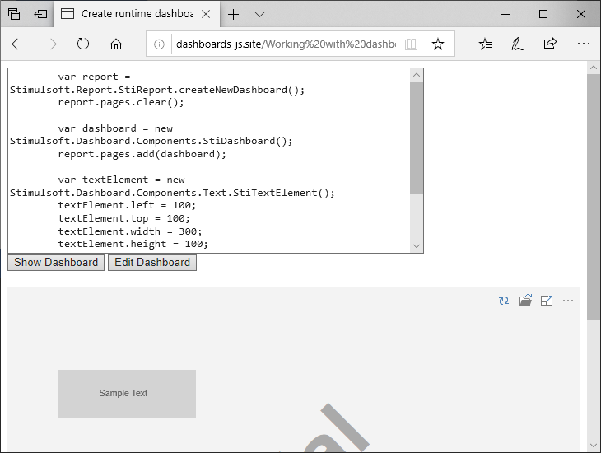Image resolution: width=601 pixels, height=453 pixels.
Task: Open dashboard viewer more options ellipsis
Action: (x=567, y=301)
